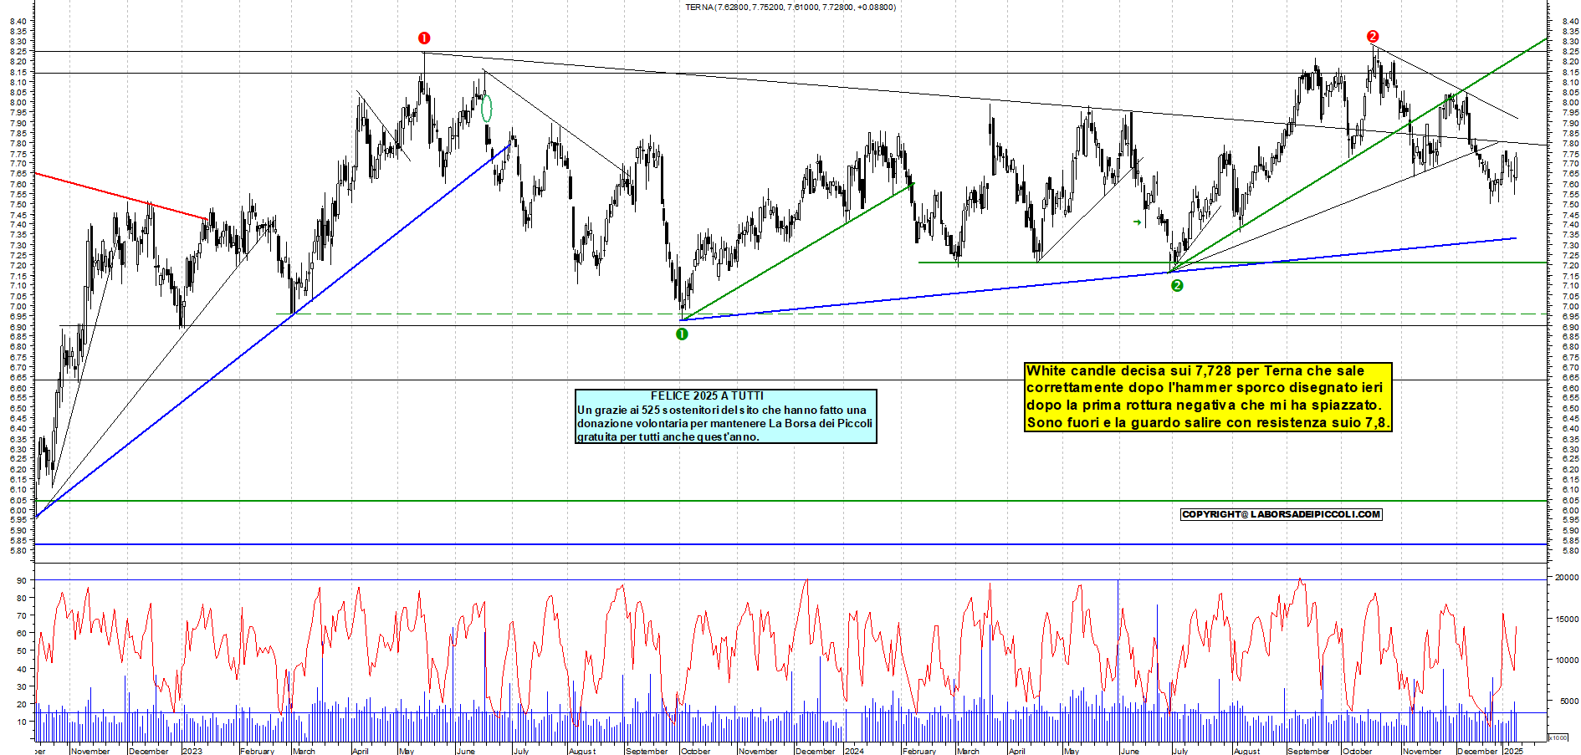
Task: Click the 5.80 label on the left price axis
Action: 20,551
